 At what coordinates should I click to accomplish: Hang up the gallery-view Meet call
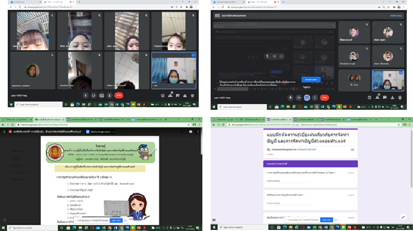(119, 95)
